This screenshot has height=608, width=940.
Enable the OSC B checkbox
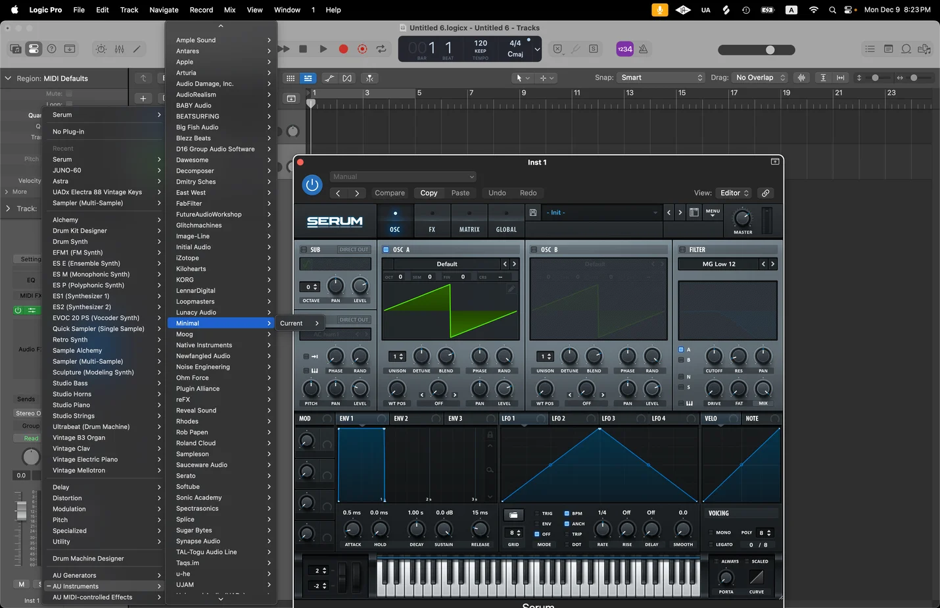[x=534, y=249]
